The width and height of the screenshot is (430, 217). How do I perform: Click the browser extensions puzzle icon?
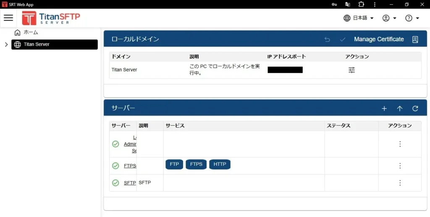point(361,5)
